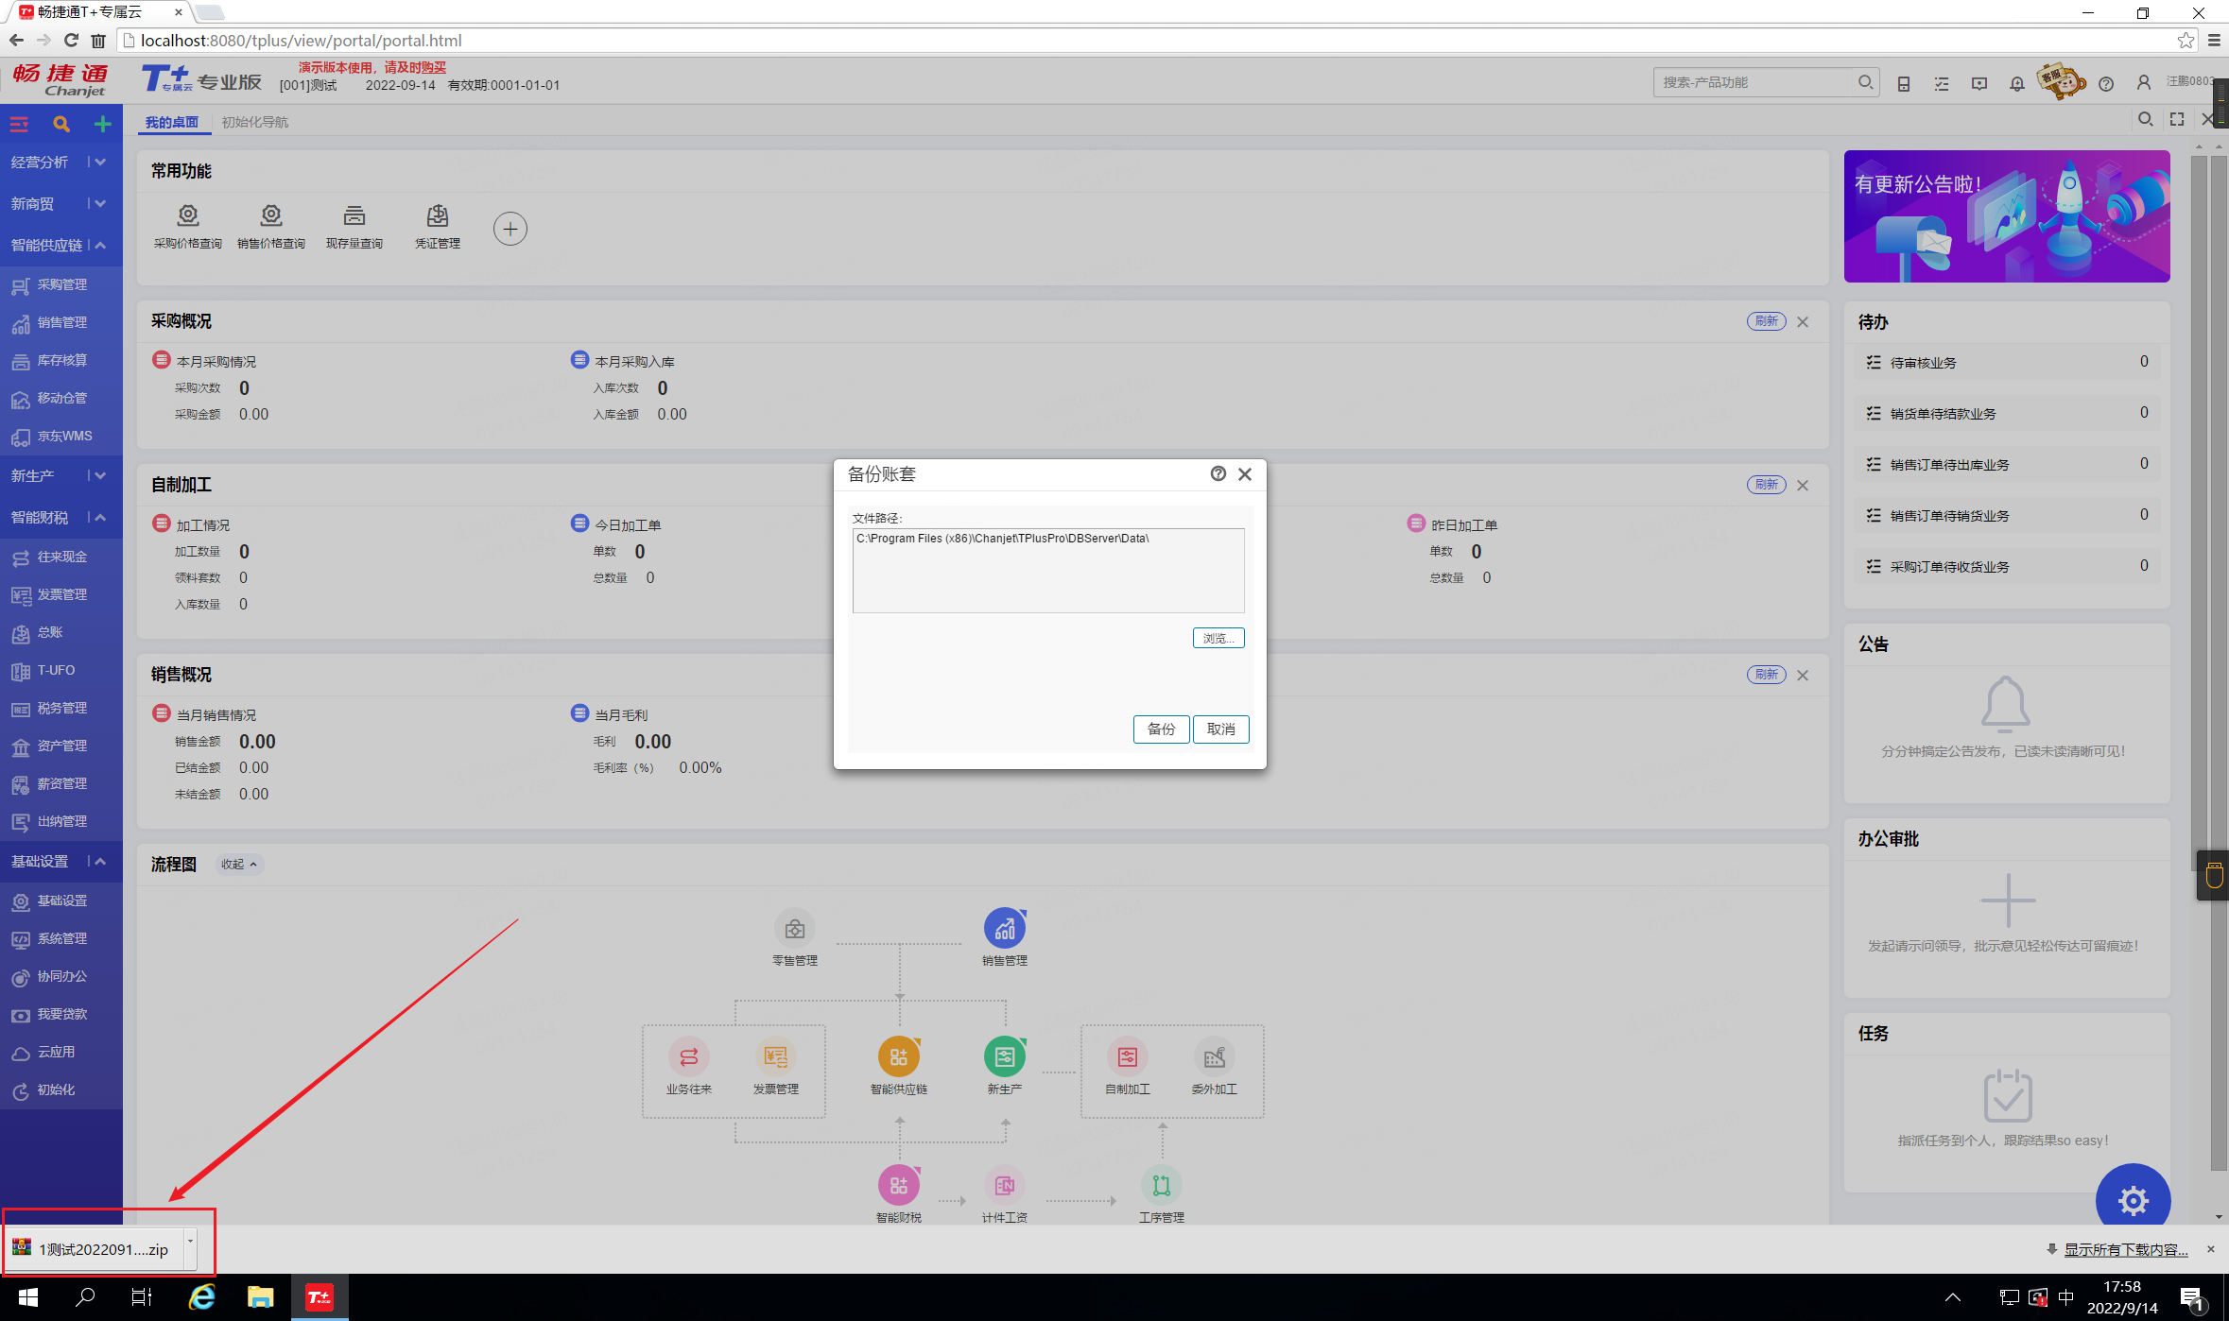Collapse the 流程图 section with 收起
2229x1321 pixels.
pos(238,864)
